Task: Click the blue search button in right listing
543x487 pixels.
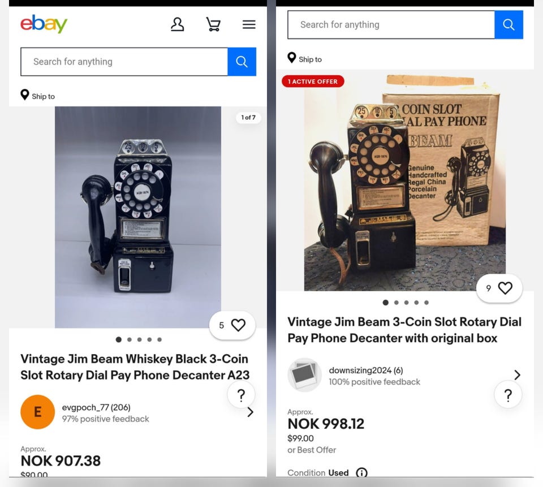Action: pyautogui.click(x=508, y=24)
